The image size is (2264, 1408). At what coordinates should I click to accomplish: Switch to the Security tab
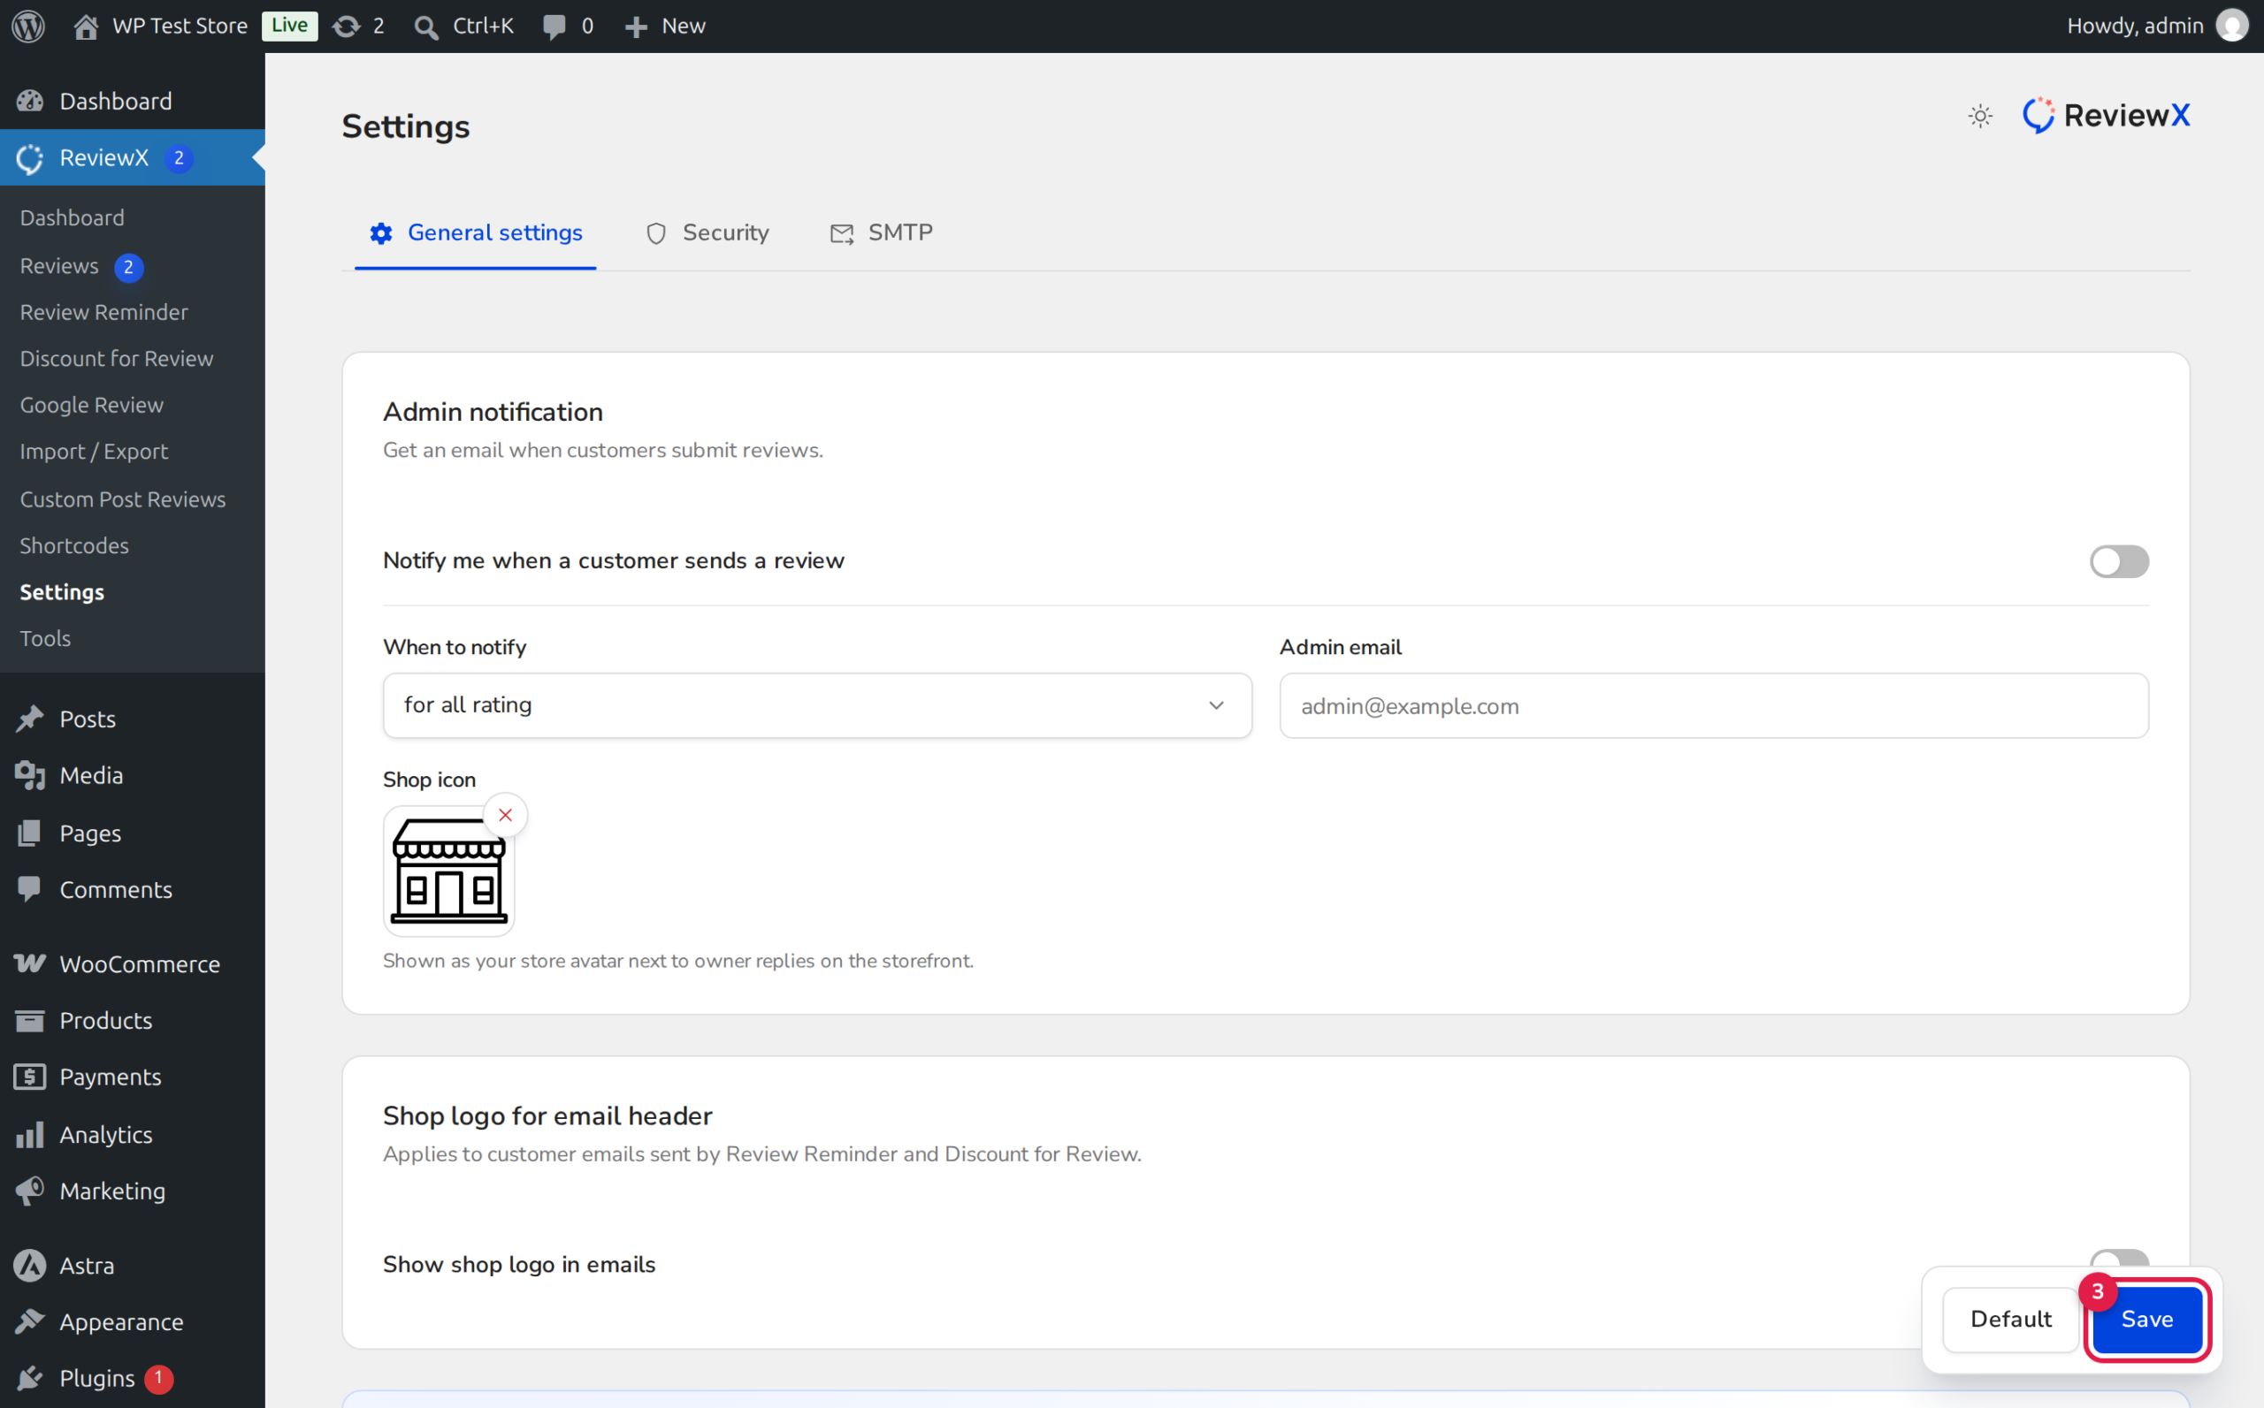point(707,232)
